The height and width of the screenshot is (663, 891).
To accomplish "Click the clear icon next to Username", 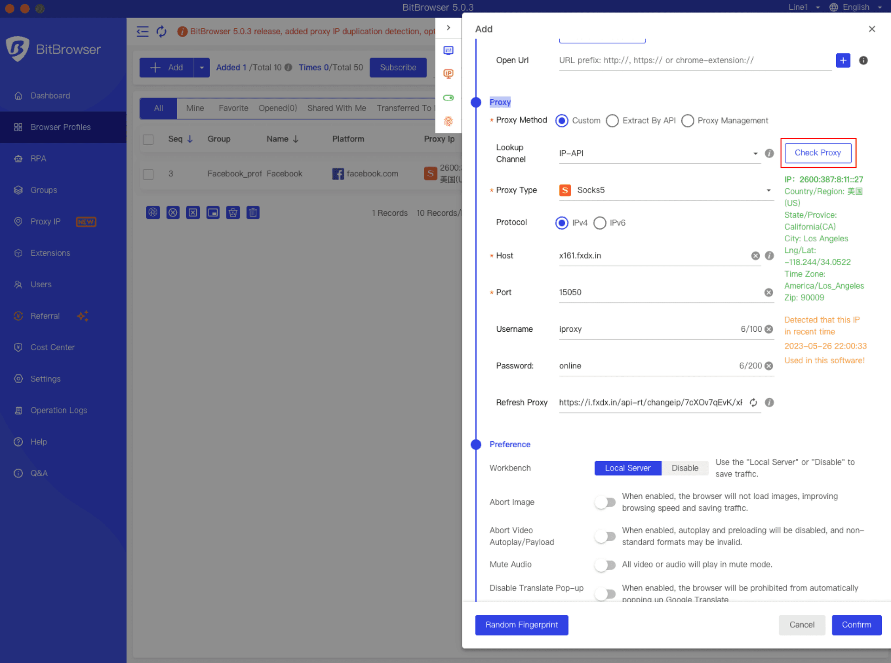I will [x=768, y=328].
